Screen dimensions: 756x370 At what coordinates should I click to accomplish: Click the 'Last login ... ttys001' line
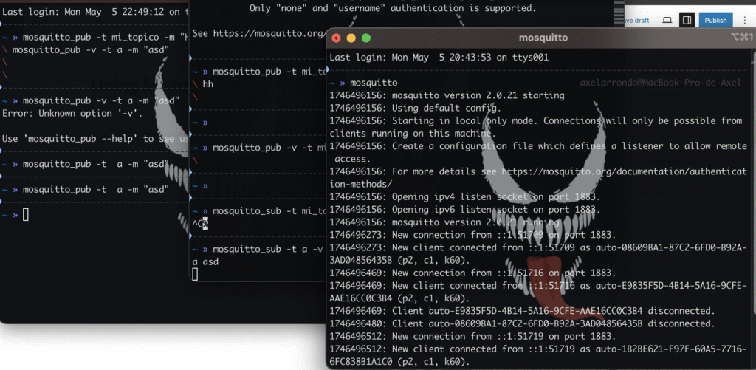(x=439, y=58)
